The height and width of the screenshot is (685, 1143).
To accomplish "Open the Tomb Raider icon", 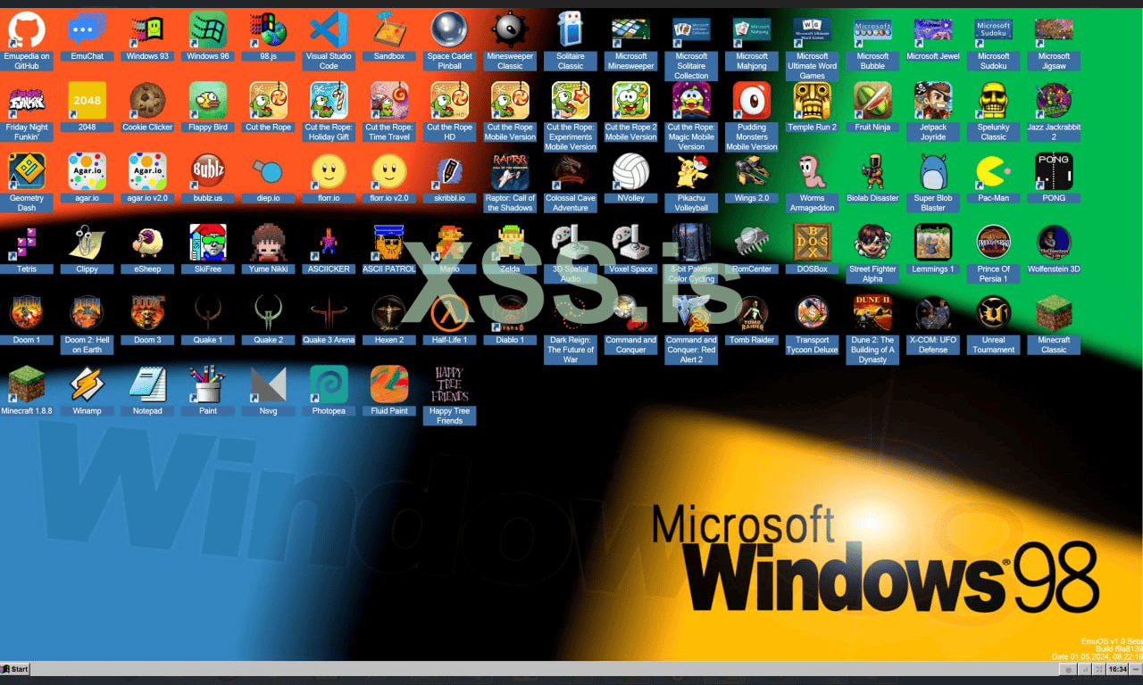I will (x=752, y=313).
